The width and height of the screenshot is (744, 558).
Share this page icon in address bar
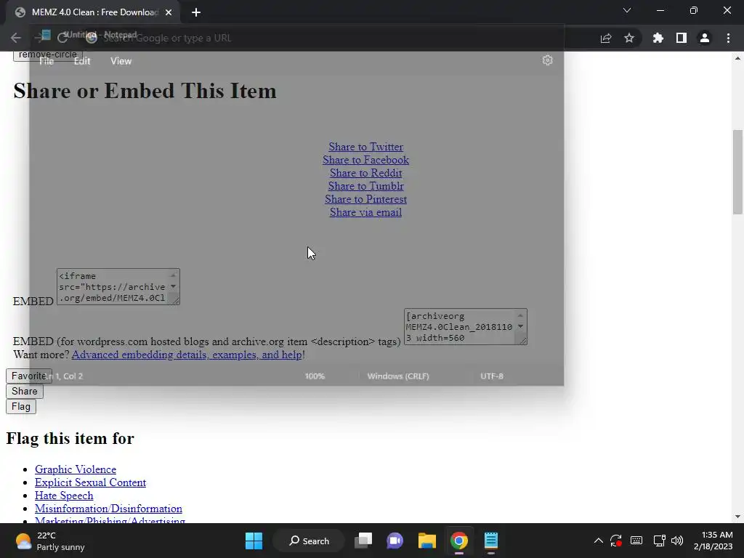[606, 38]
